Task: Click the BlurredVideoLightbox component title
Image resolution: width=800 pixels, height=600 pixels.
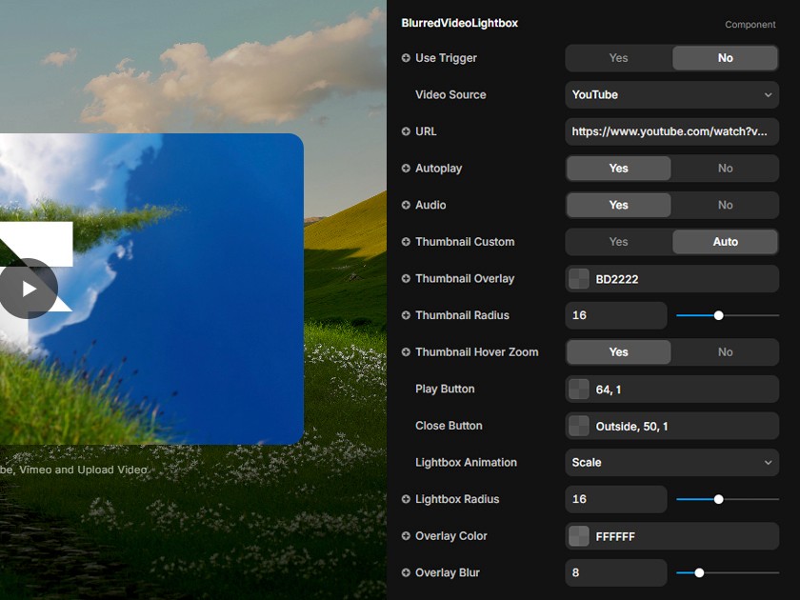Action: (459, 23)
